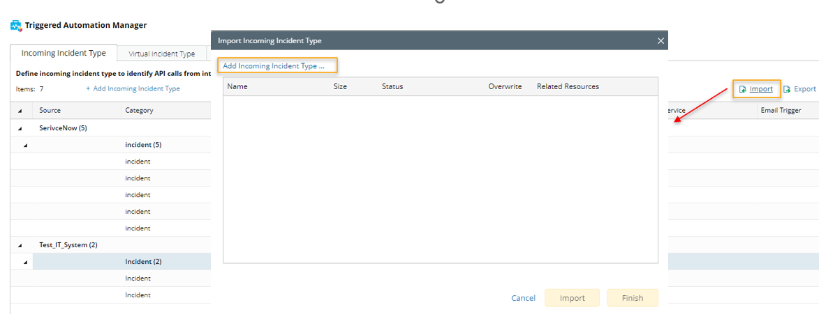Screen dimensions: 819x314
Task: Collapse the SerivceNow (5) source group
Action: 20,128
